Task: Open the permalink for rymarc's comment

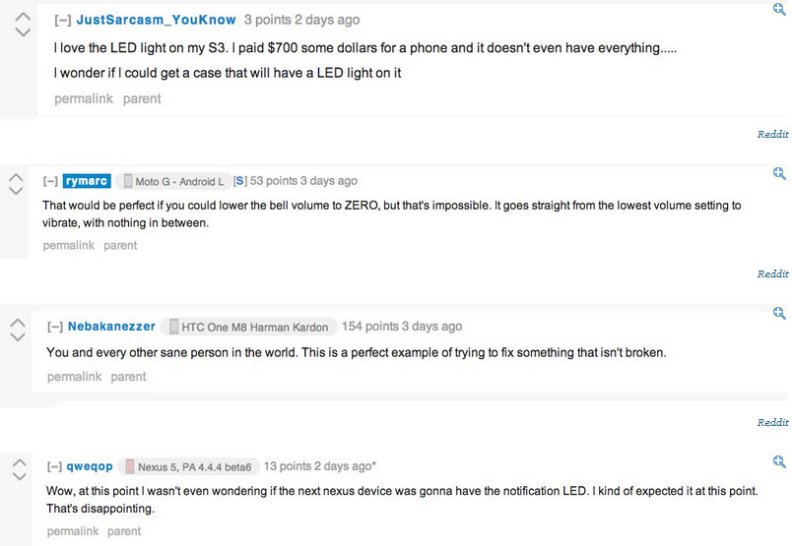Action: pos(69,246)
